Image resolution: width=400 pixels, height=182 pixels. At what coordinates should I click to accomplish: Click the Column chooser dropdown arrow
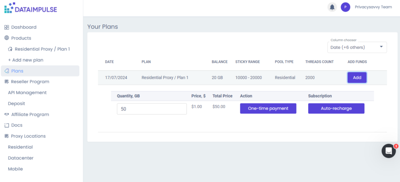(x=381, y=47)
